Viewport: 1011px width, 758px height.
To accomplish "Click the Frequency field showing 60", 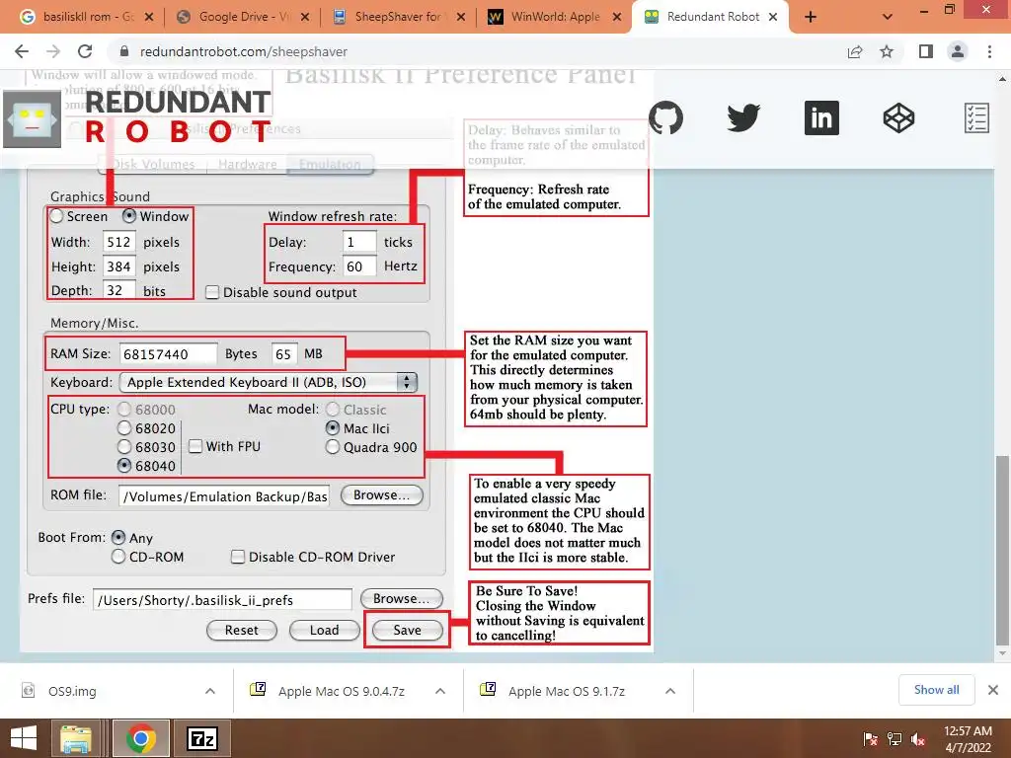I will [359, 266].
